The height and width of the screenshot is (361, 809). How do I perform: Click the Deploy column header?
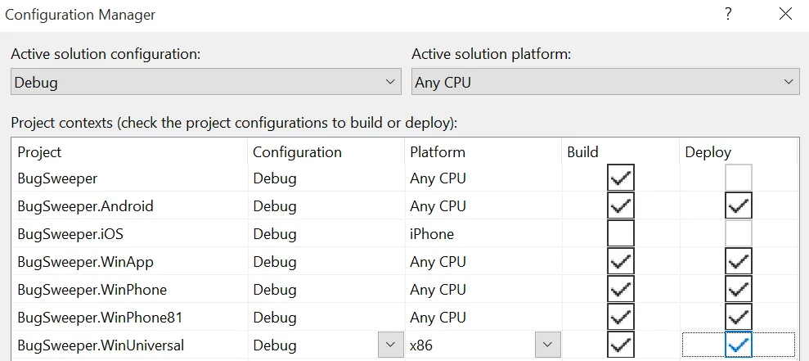tap(708, 152)
